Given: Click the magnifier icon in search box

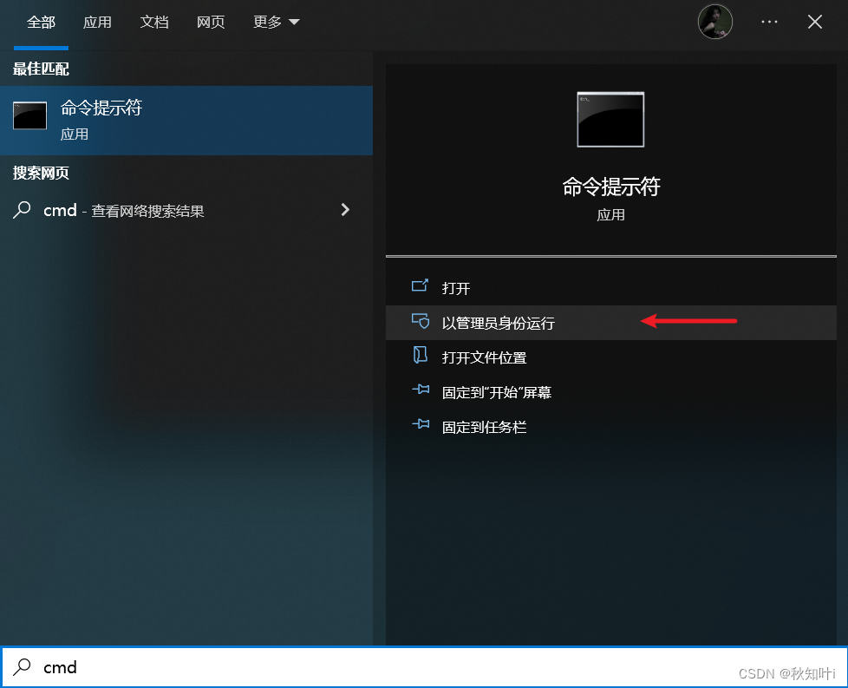Looking at the screenshot, I should (x=23, y=667).
